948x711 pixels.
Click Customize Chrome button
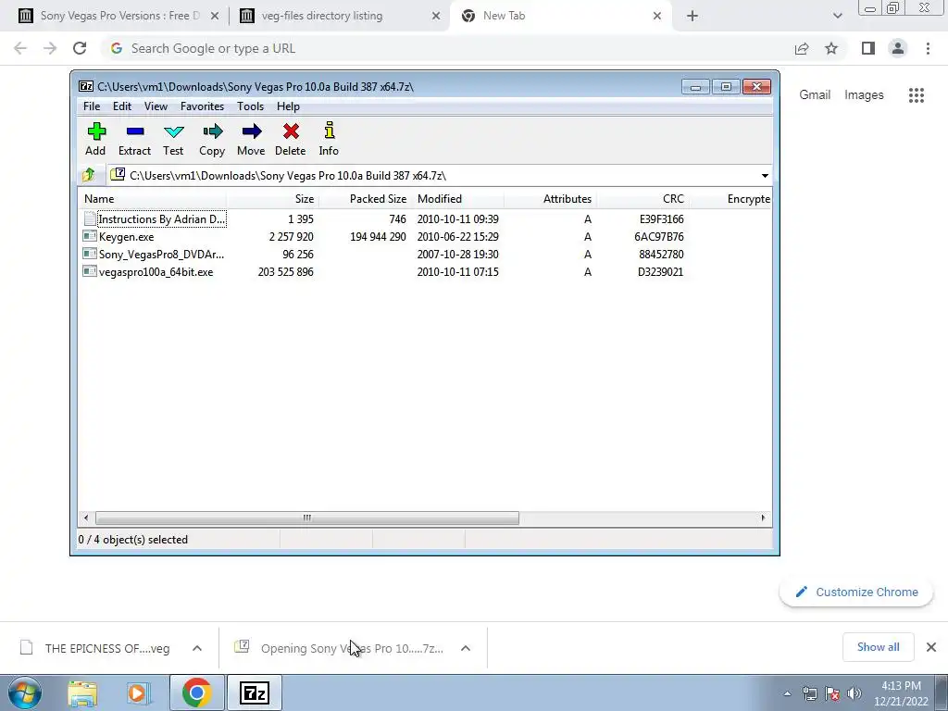tap(856, 592)
